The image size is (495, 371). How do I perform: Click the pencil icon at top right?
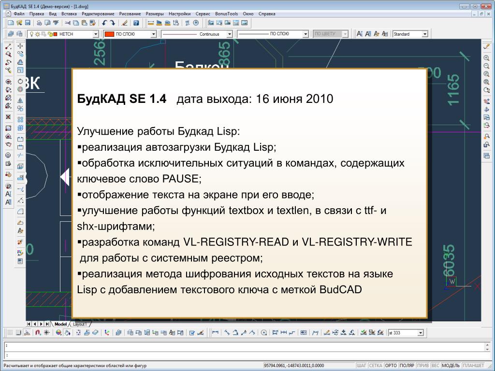pyautogui.click(x=486, y=47)
